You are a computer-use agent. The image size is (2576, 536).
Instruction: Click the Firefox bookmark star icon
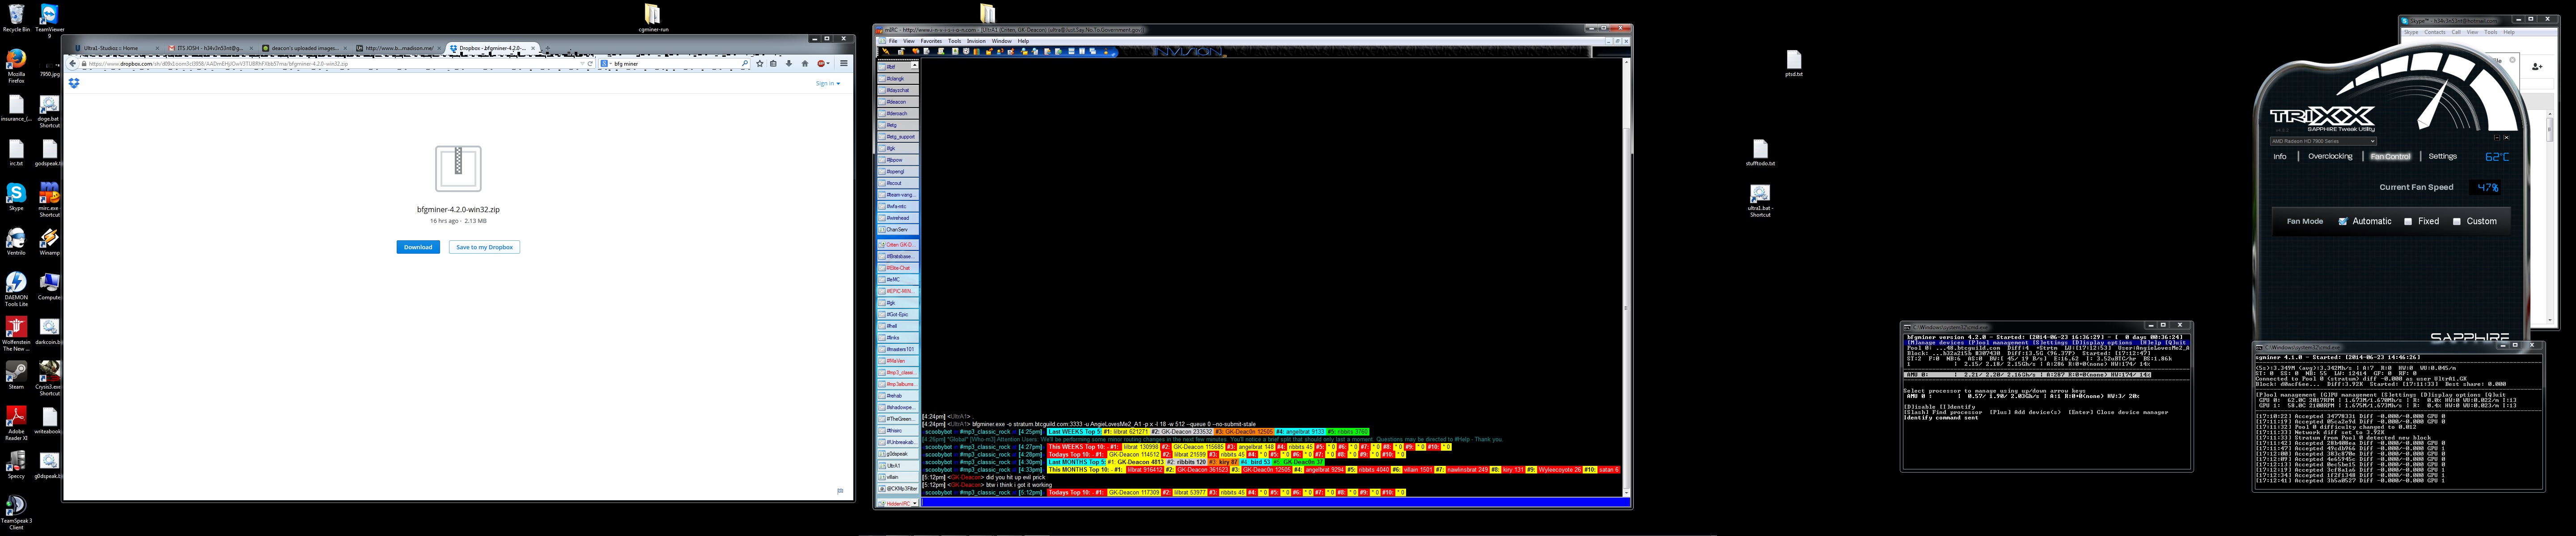pyautogui.click(x=760, y=63)
